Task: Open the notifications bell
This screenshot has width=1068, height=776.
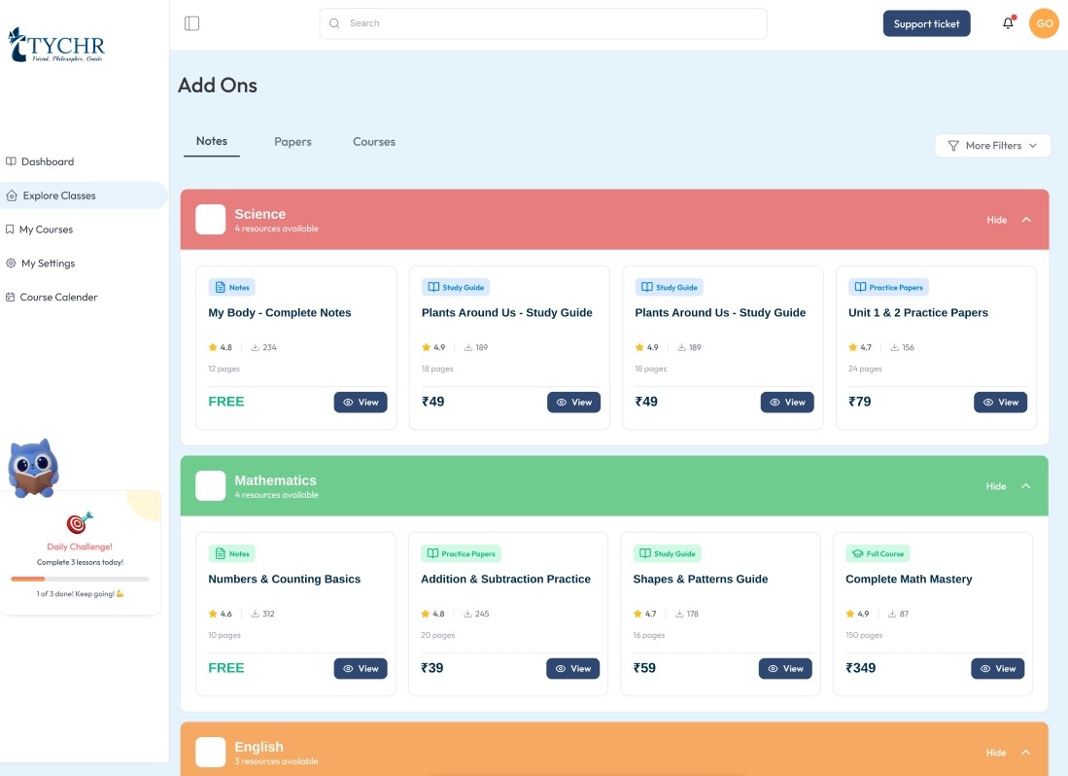Action: pyautogui.click(x=1008, y=23)
